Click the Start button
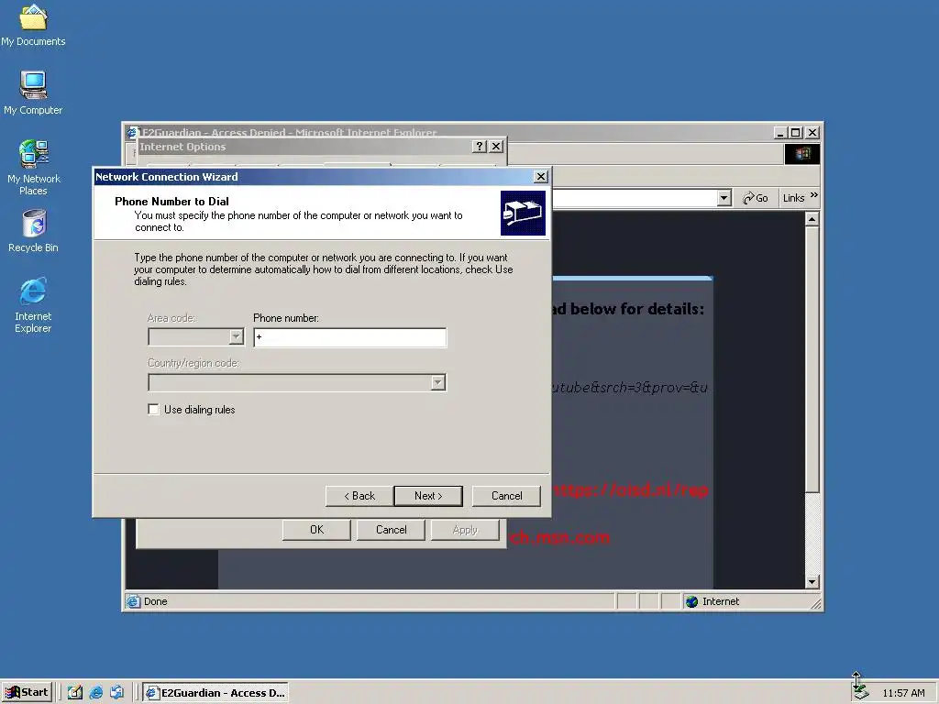 click(x=27, y=692)
